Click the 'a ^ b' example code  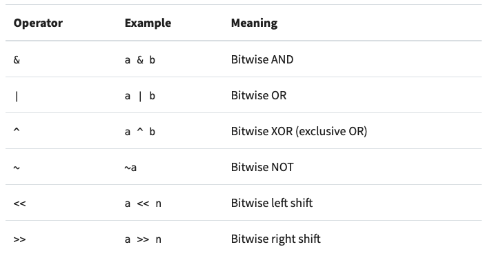point(140,132)
